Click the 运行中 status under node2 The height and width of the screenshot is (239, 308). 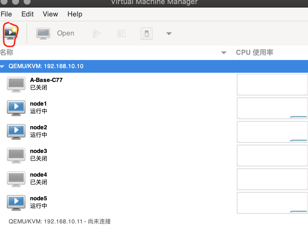pyautogui.click(x=39, y=135)
